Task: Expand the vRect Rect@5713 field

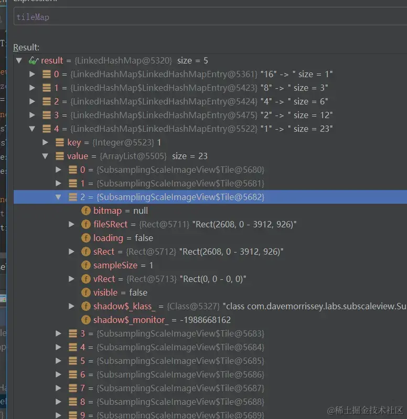Action: pyautogui.click(x=71, y=279)
